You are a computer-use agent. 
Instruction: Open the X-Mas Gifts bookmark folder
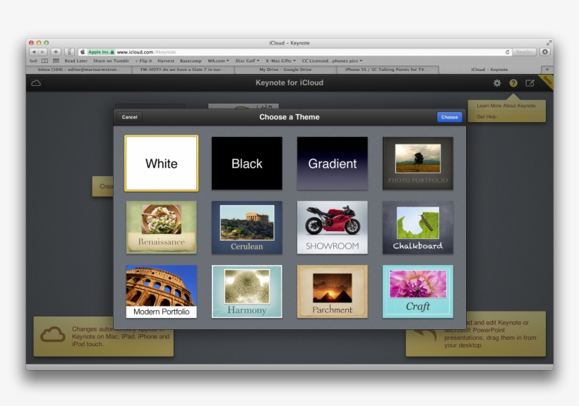point(281,61)
